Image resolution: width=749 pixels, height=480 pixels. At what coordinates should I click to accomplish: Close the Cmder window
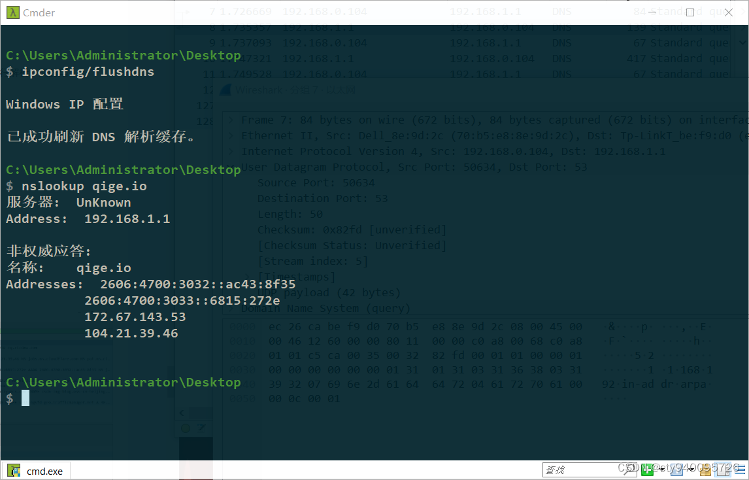pos(728,12)
